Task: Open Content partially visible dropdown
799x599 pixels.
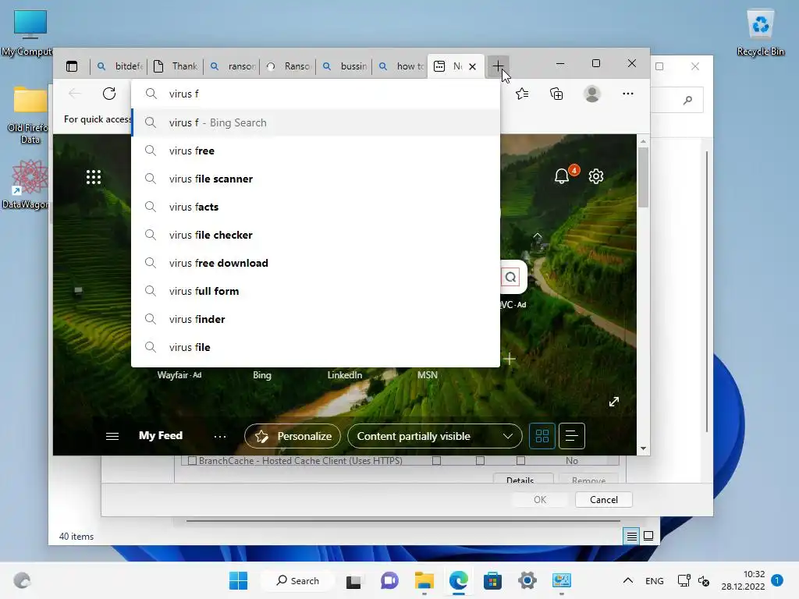Action: coord(435,436)
